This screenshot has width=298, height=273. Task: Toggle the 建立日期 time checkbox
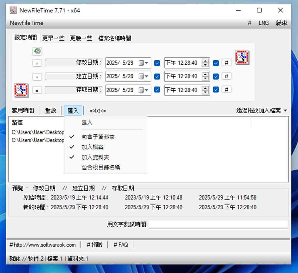click(216, 76)
